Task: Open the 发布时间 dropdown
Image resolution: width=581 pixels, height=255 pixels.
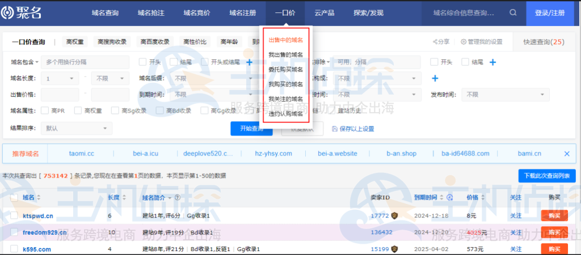Action: tap(506, 95)
